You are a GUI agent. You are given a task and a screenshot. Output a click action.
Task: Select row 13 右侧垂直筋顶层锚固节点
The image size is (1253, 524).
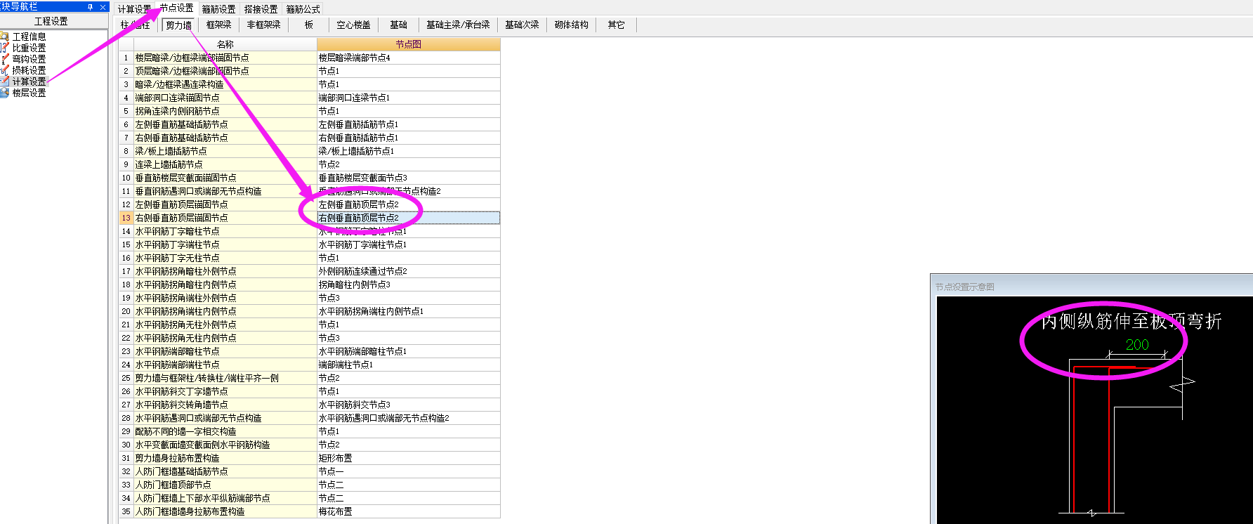pos(225,218)
